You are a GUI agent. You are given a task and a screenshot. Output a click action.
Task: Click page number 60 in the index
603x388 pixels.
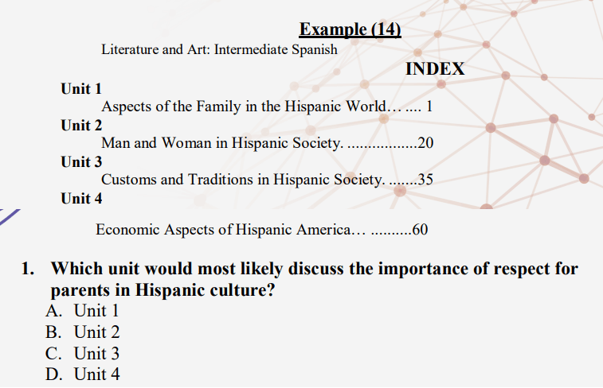tap(421, 230)
